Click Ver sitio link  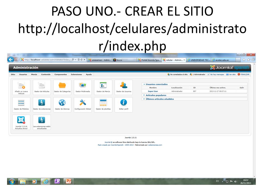(231, 75)
